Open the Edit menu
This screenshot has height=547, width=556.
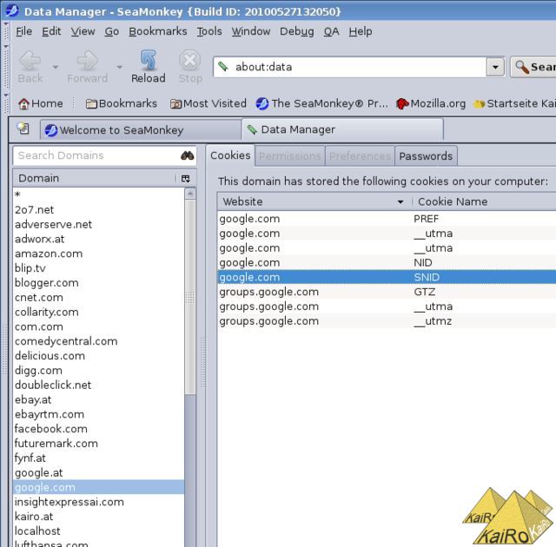(51, 31)
